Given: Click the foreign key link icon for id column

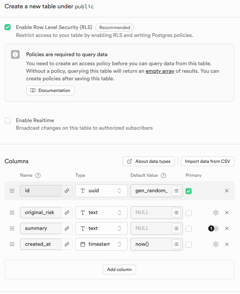Looking at the screenshot, I should [67, 191].
